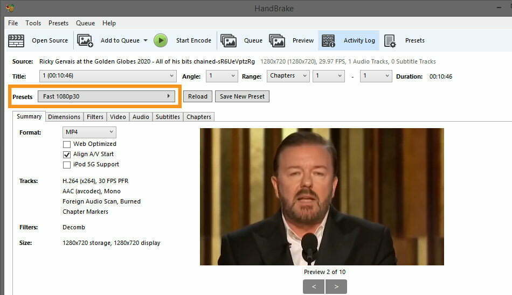Viewport: 512px width, 295px height.
Task: Open the Angle dropdown
Action: [222, 76]
